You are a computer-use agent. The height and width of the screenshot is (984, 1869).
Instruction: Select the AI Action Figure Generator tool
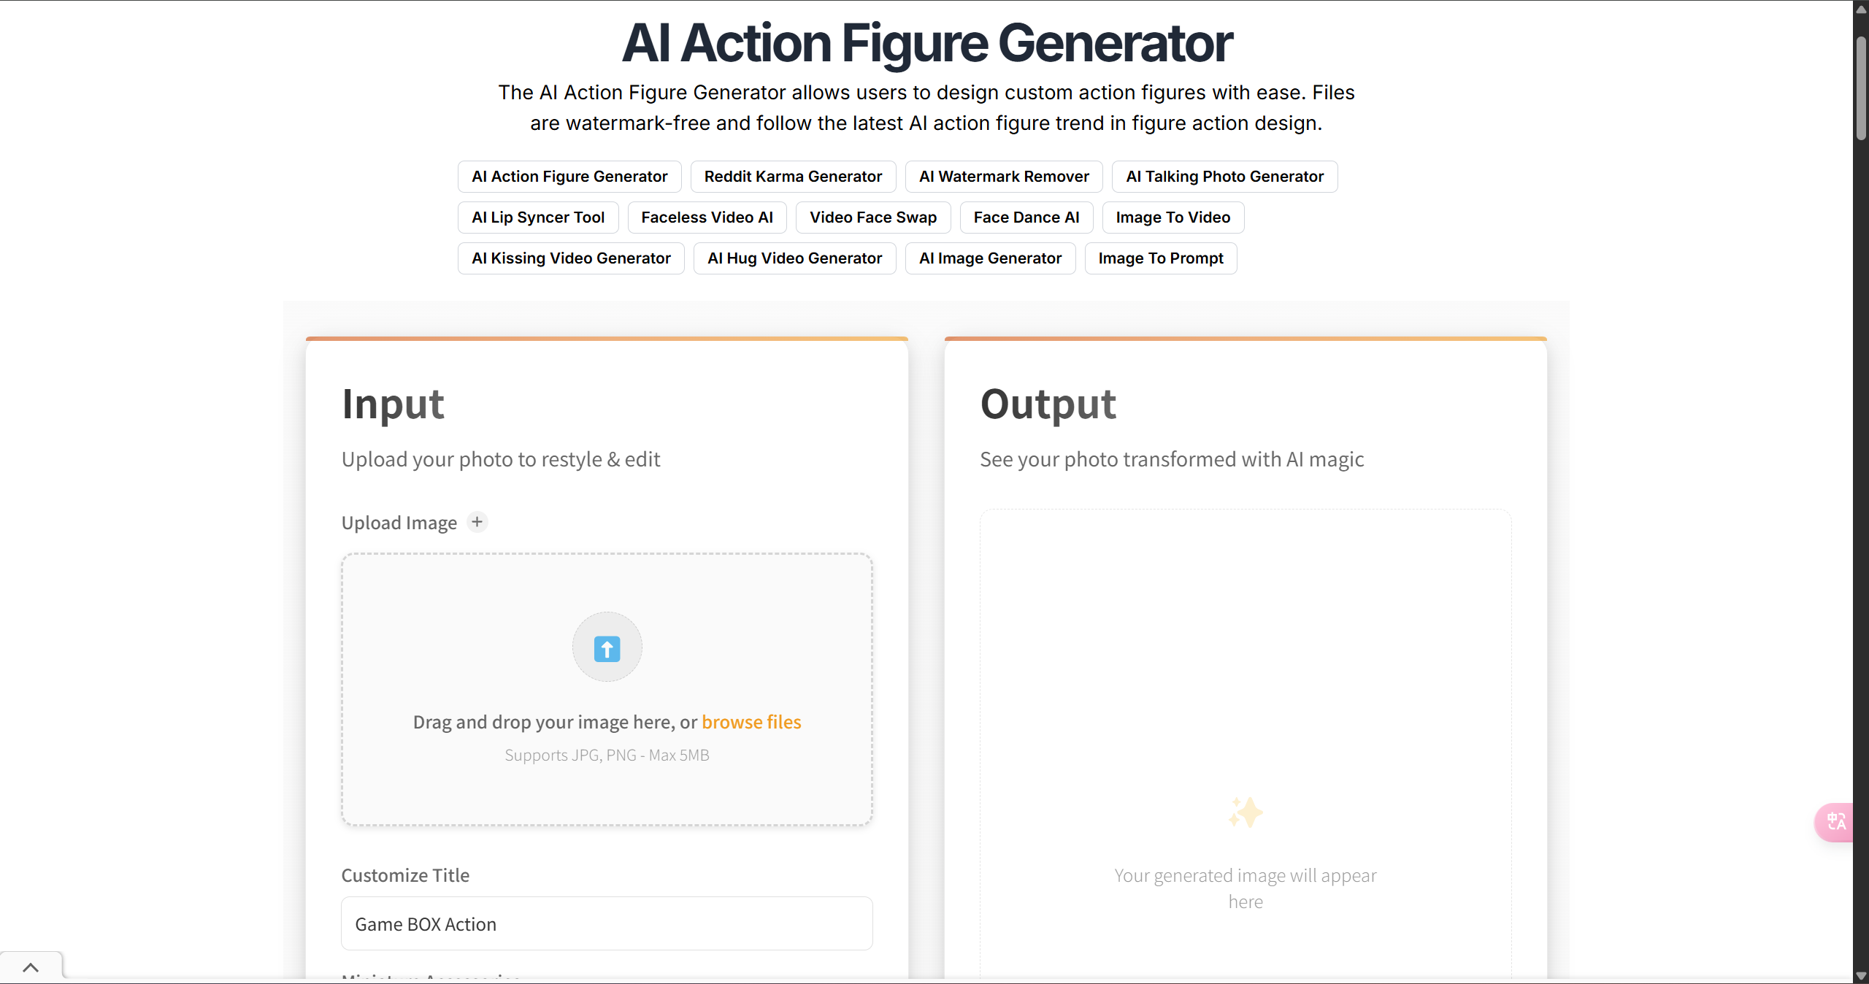pos(569,177)
